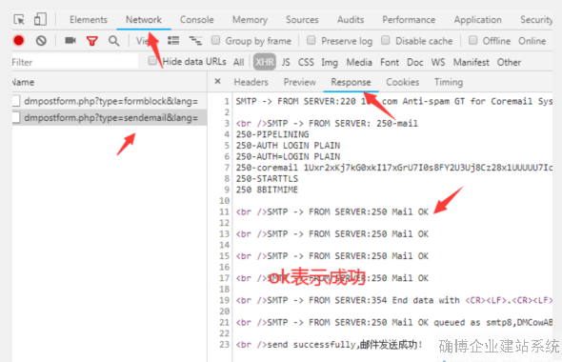Screen dimensions: 562x362
Task: Click response line "250-STARTTLS"
Action: pyautogui.click(x=267, y=178)
